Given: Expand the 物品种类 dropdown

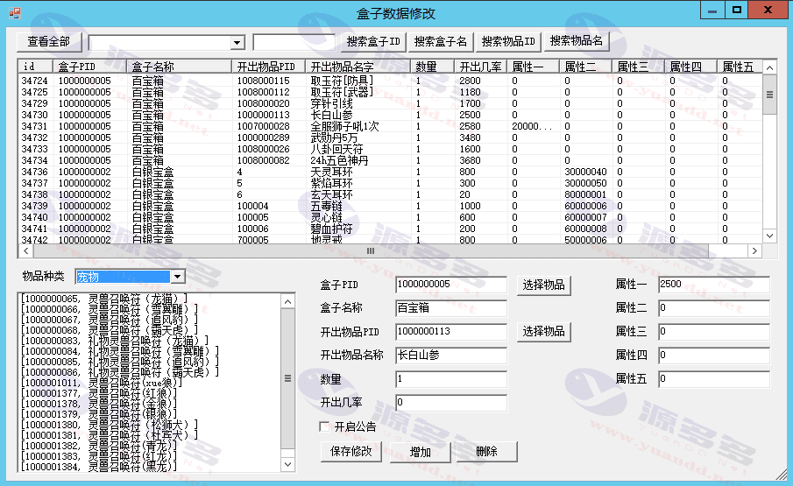Looking at the screenshot, I should tap(178, 277).
